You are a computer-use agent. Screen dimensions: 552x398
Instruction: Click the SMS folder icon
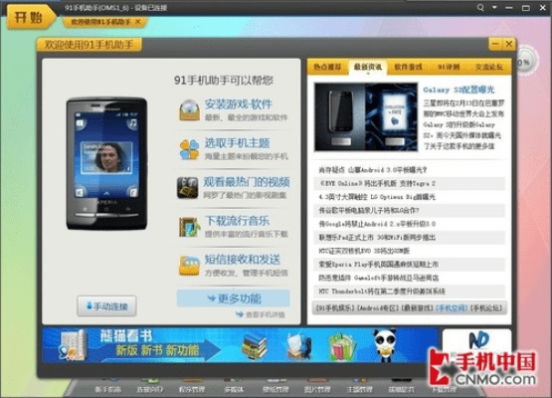click(x=189, y=266)
